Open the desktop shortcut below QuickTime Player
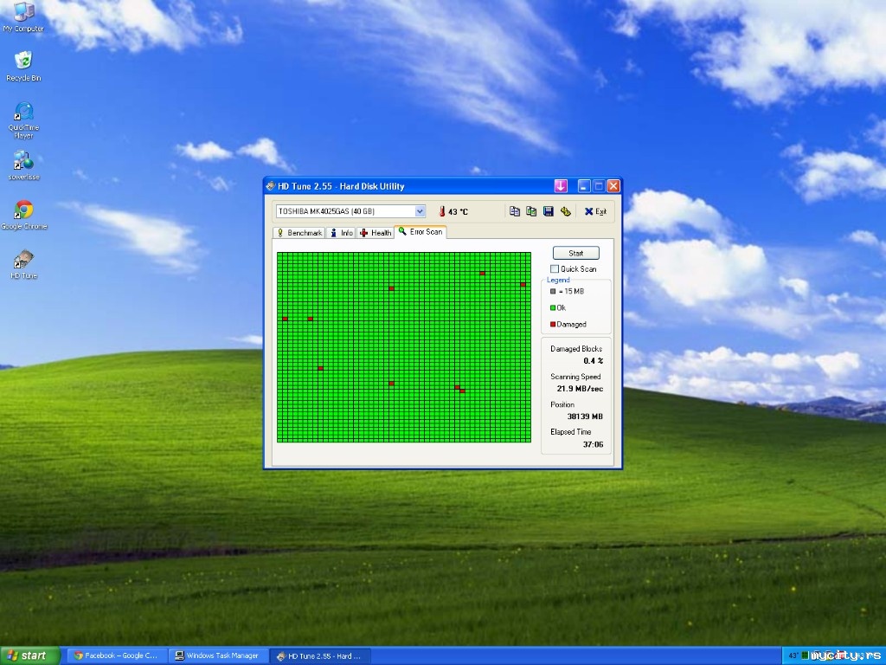Image resolution: width=886 pixels, height=665 pixels. pyautogui.click(x=23, y=165)
